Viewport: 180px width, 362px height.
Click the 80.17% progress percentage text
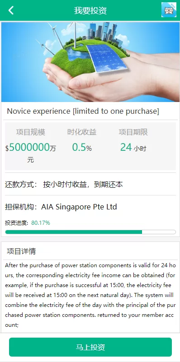pos(41,223)
